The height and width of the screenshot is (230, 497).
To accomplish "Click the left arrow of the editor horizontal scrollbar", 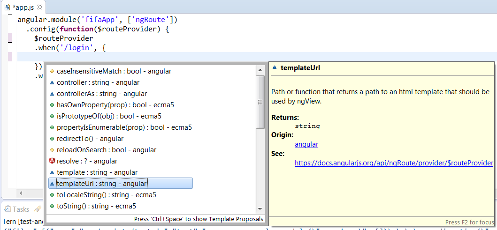I will 21,193.
